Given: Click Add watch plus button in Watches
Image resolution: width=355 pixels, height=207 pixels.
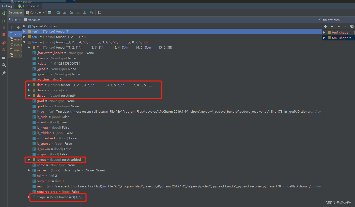Looking at the screenshot, I should tap(326, 26).
